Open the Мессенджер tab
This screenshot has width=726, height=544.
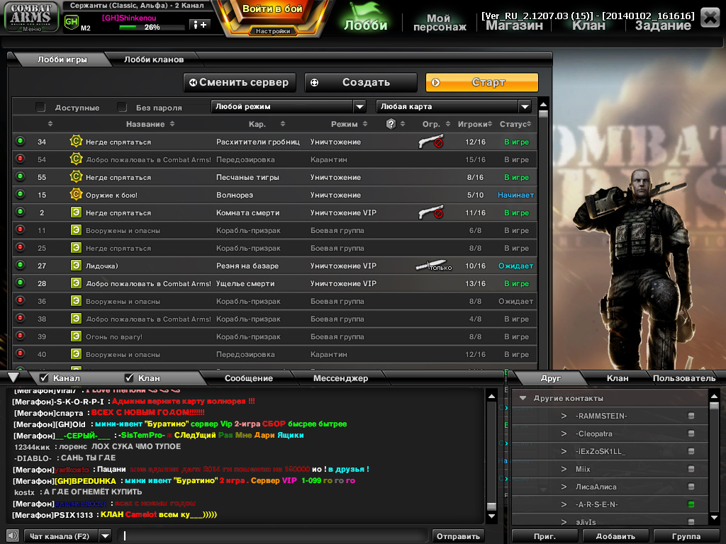click(340, 378)
